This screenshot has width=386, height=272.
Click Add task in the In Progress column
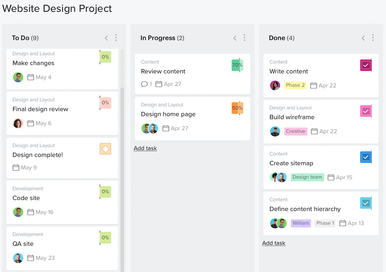click(145, 148)
